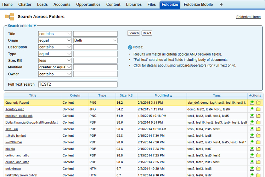Image resolution: width=265 pixels, height=177 pixels.
Task: Open the Origin operator dropdown
Action: [55, 40]
